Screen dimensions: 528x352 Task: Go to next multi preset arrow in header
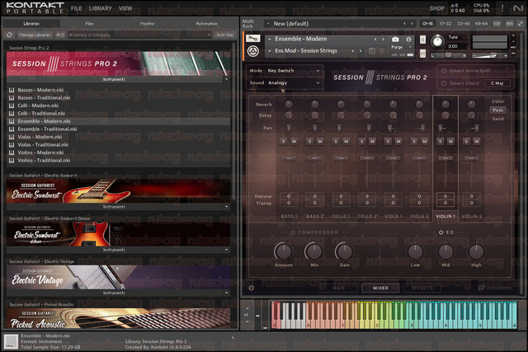coord(412,24)
